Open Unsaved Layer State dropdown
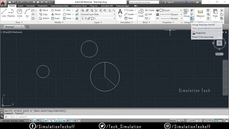The height and width of the screenshot is (129, 229). [98, 14]
